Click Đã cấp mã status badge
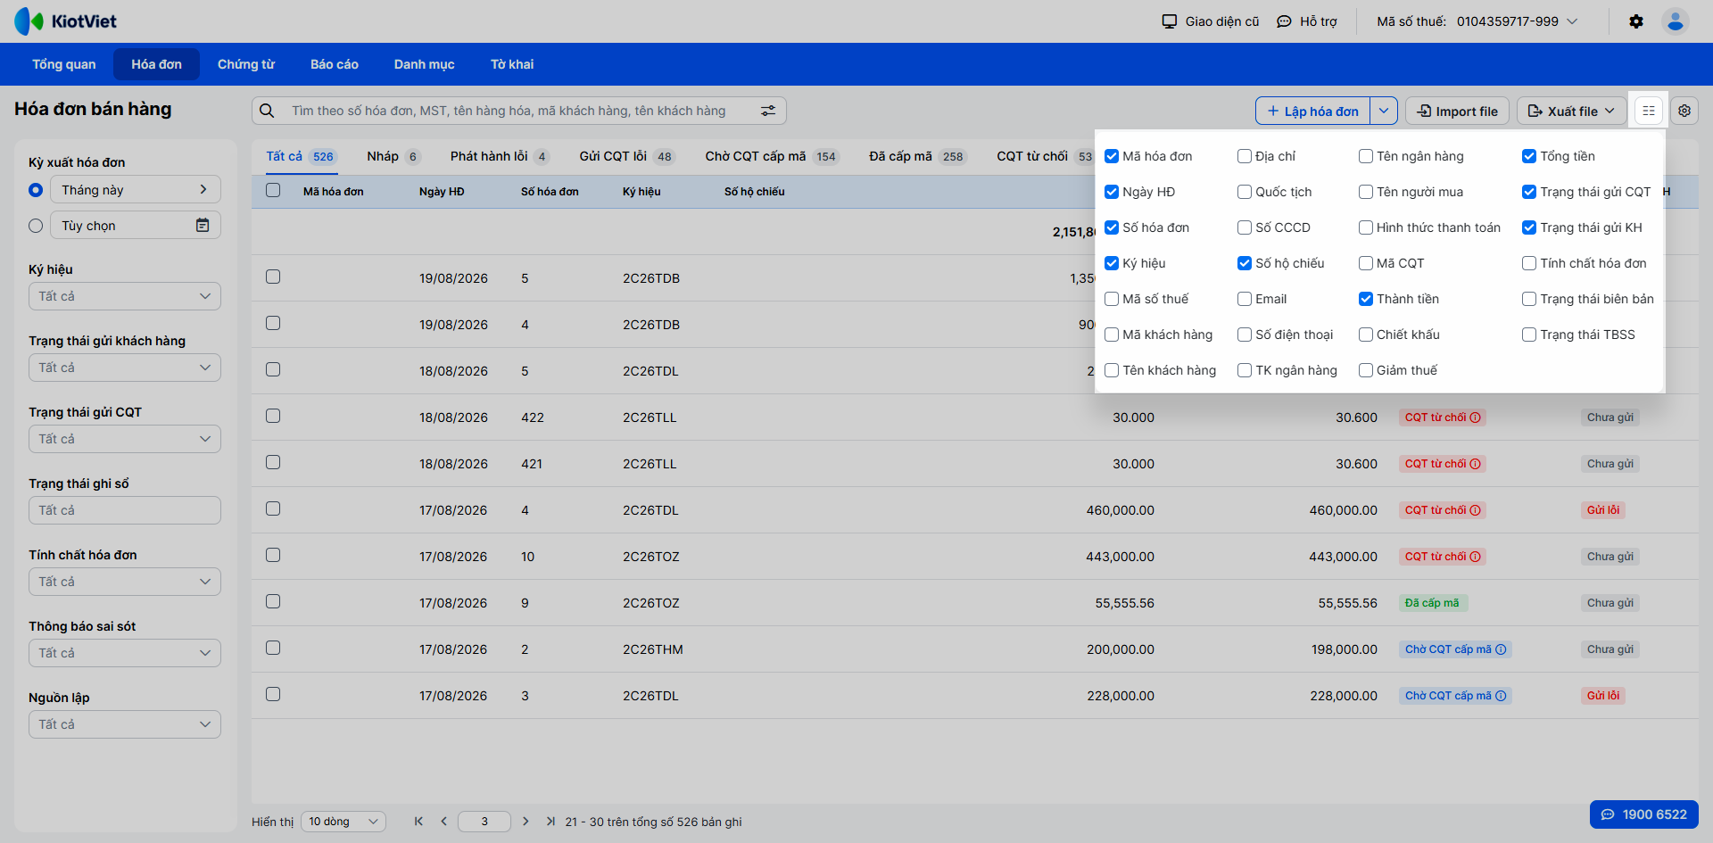The image size is (1713, 843). [x=1433, y=603]
